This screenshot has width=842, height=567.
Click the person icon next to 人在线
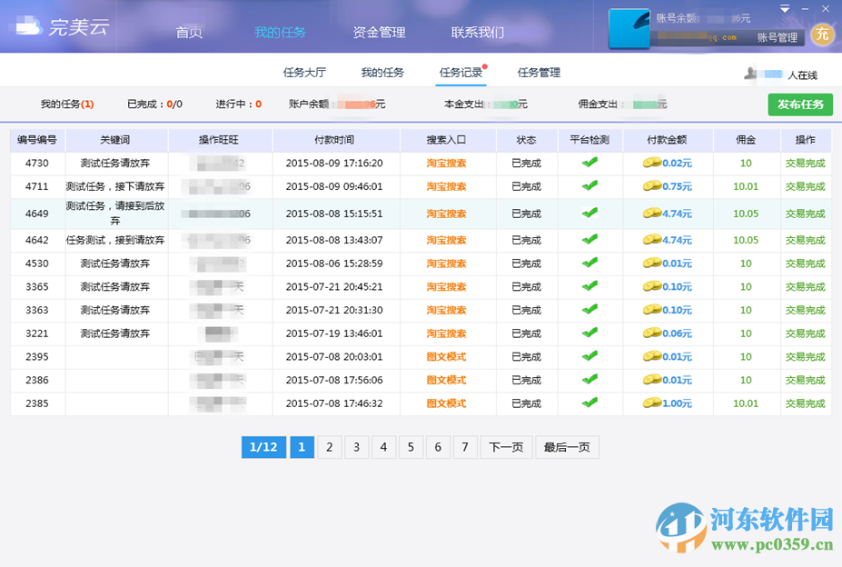(748, 72)
